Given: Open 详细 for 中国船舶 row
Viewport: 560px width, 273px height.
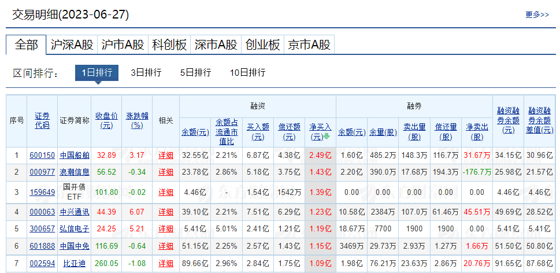Looking at the screenshot, I should tap(166, 156).
